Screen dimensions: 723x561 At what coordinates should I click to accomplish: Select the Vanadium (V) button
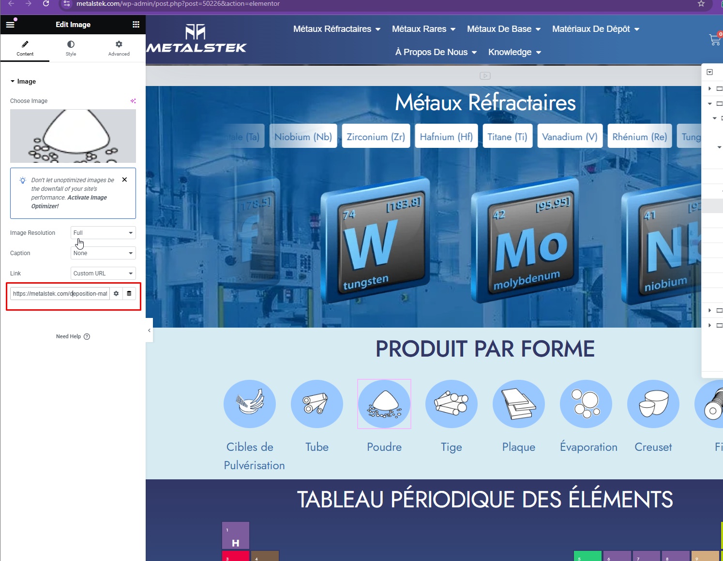(x=570, y=137)
